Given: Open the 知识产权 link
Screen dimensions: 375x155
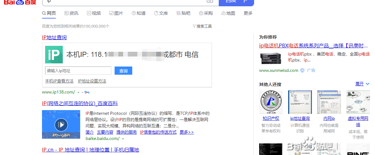Looking at the screenshot, I should [x=271, y=118].
